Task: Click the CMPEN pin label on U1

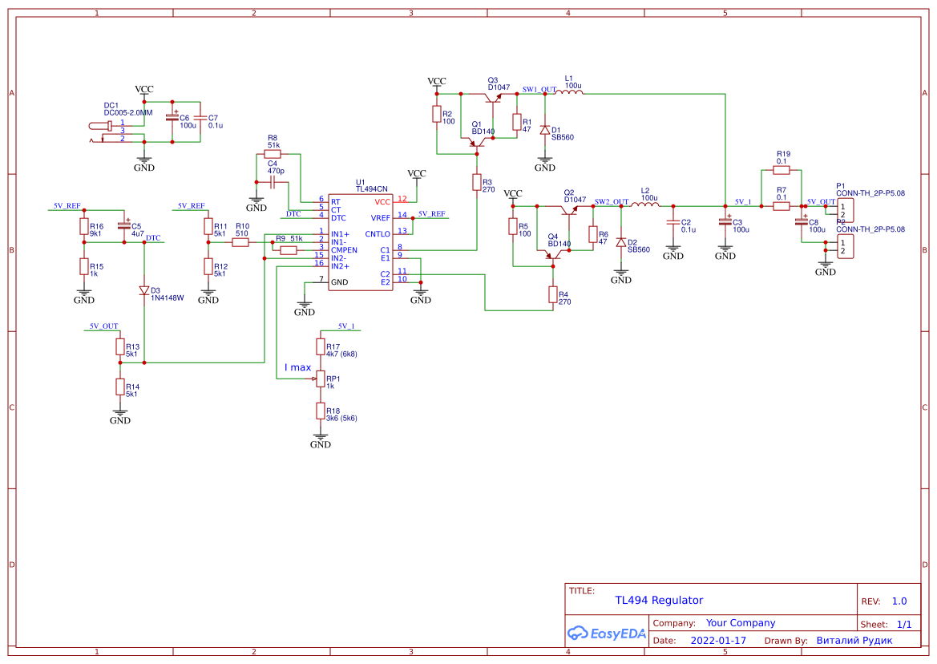Action: 344,250
